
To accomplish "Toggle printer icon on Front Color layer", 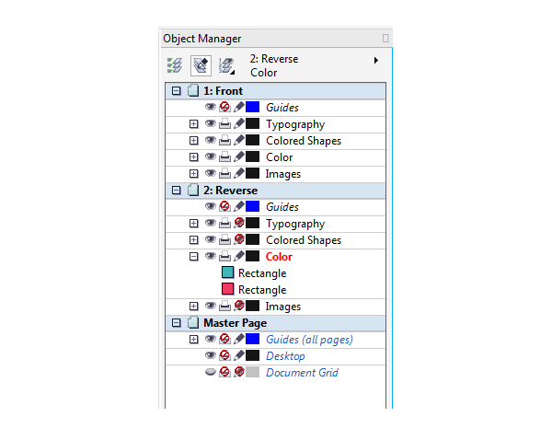I will (224, 156).
